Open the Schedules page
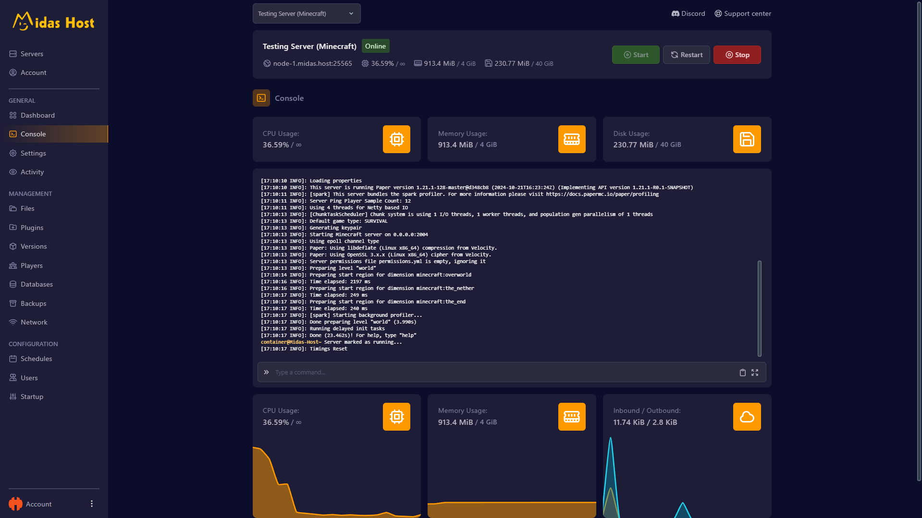The height and width of the screenshot is (518, 922). (x=54, y=359)
